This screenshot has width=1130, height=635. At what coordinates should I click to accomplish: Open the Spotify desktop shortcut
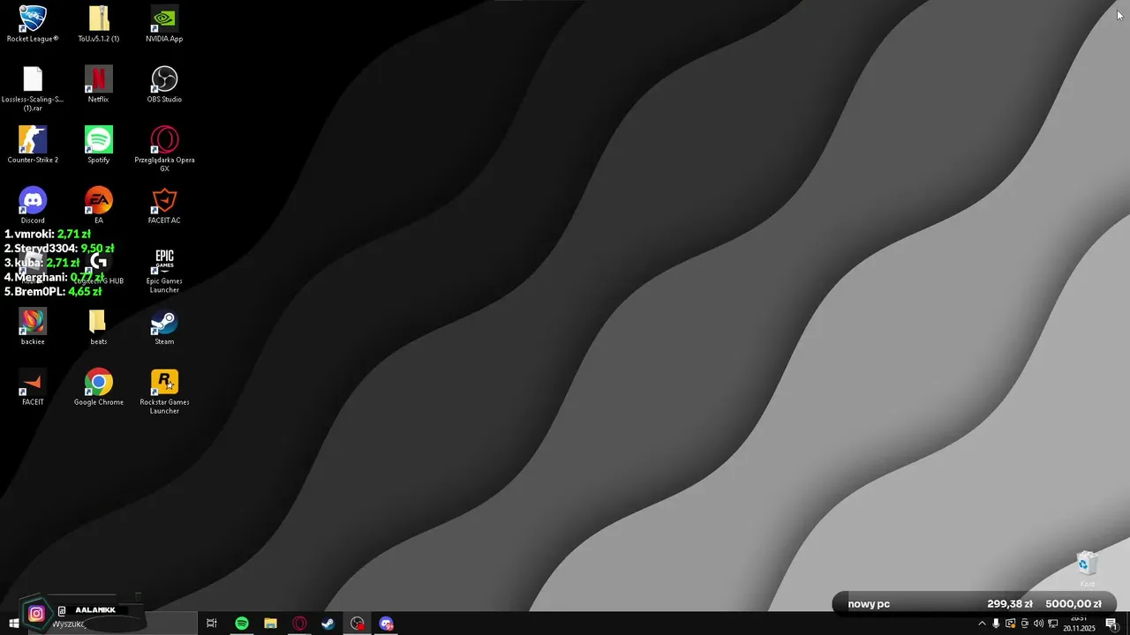tap(99, 145)
